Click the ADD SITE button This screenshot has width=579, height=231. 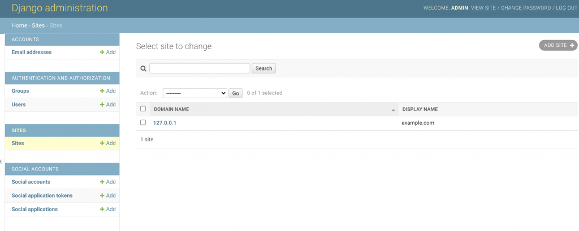pyautogui.click(x=558, y=45)
